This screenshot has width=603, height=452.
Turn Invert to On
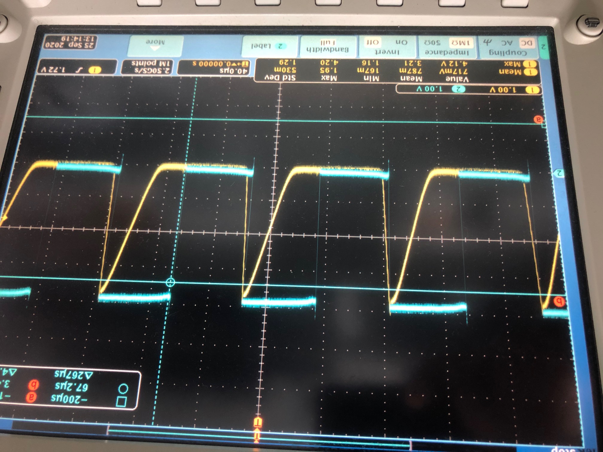click(x=401, y=42)
